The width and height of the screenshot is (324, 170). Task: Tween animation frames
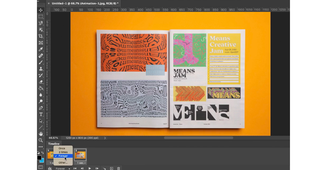pyautogui.click(x=104, y=169)
